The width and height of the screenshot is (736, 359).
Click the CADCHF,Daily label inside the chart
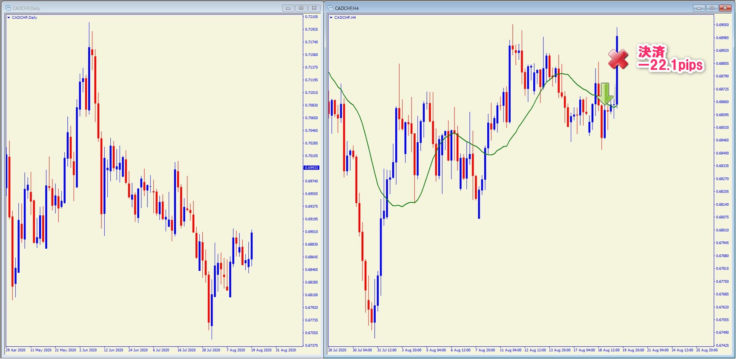(x=25, y=17)
